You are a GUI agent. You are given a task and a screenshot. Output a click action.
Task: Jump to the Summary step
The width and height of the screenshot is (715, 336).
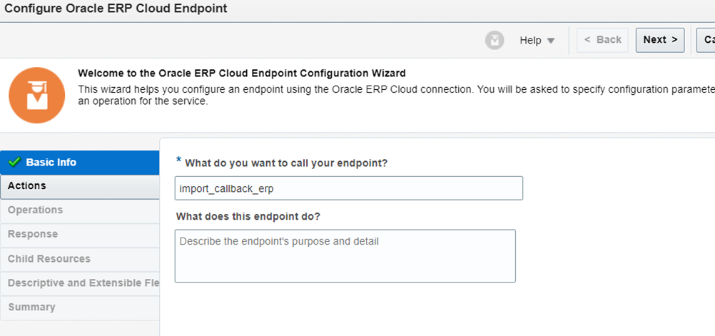tap(80, 307)
